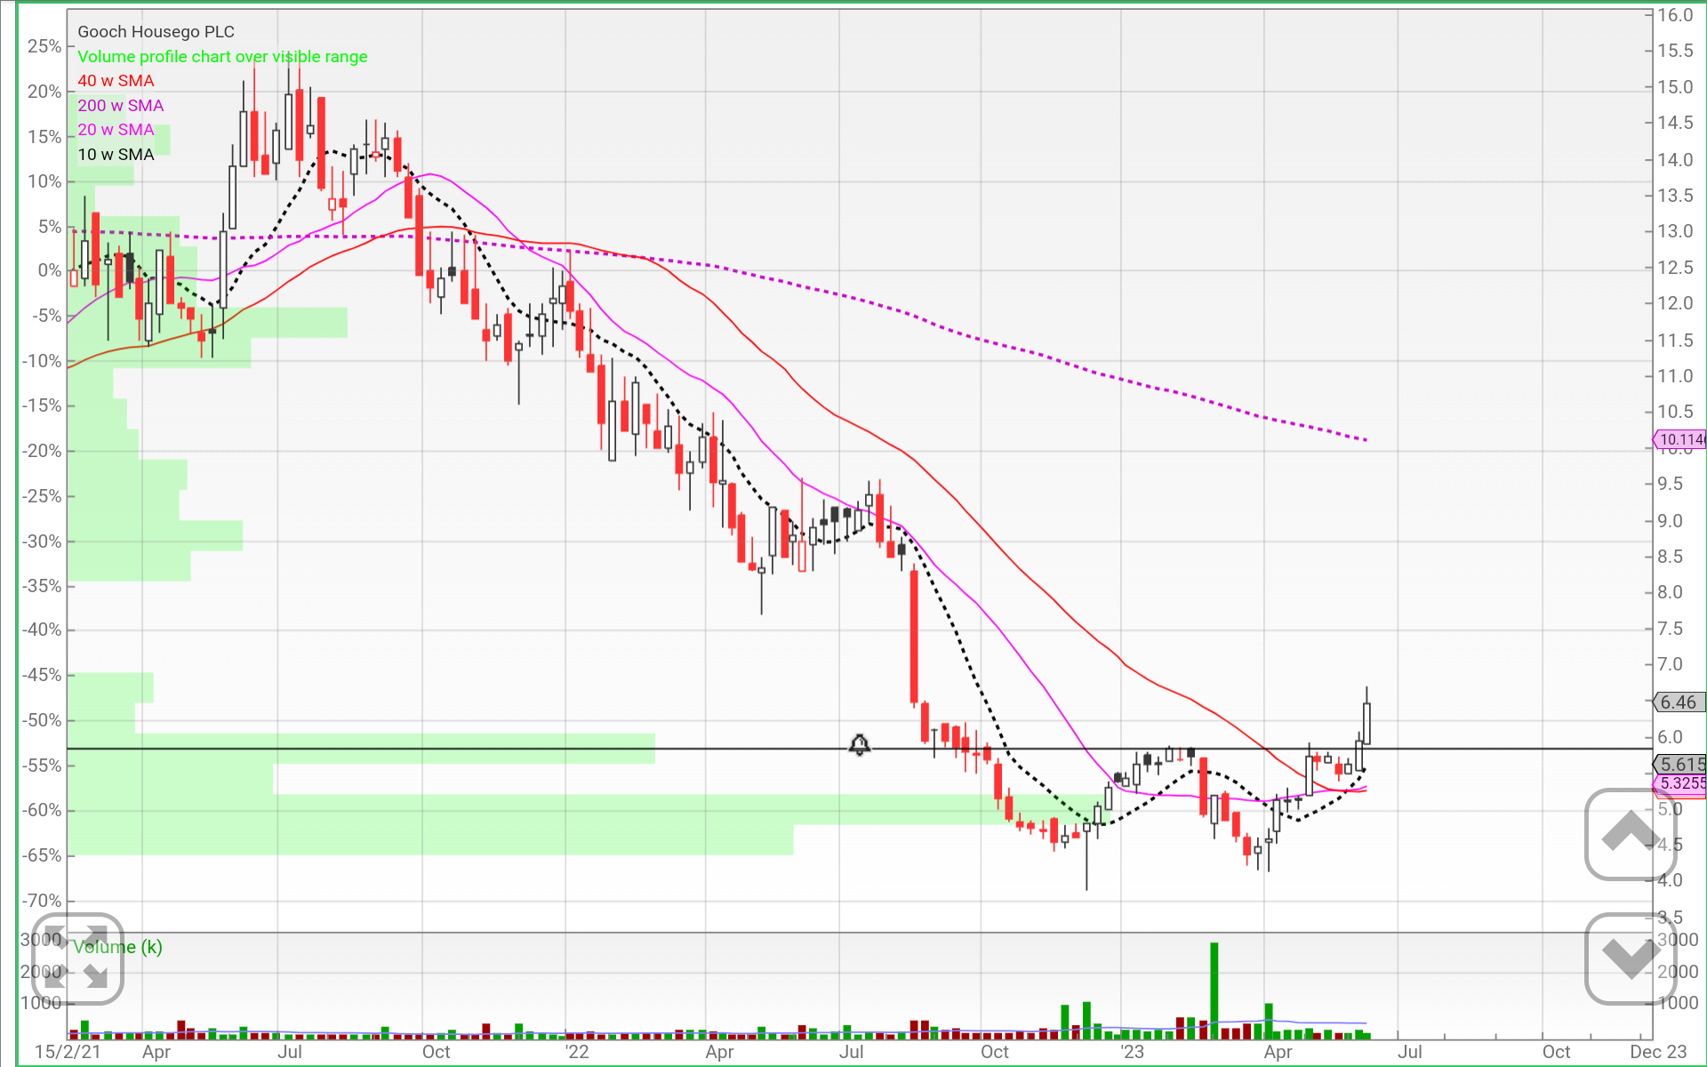Click the 200 w SMA legend label
The image size is (1707, 1067).
tap(120, 105)
